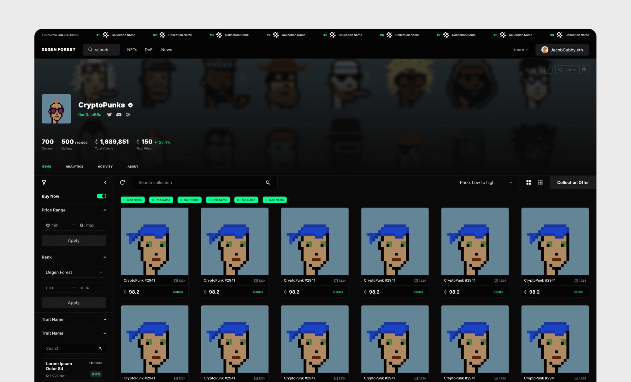Open the Discord link icon
Image resolution: width=631 pixels, height=382 pixels.
click(x=119, y=115)
